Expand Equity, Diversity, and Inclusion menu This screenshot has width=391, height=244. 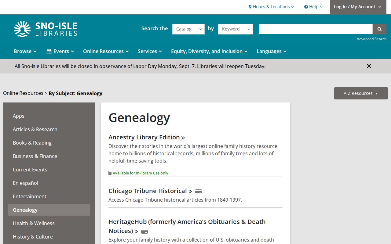[209, 51]
